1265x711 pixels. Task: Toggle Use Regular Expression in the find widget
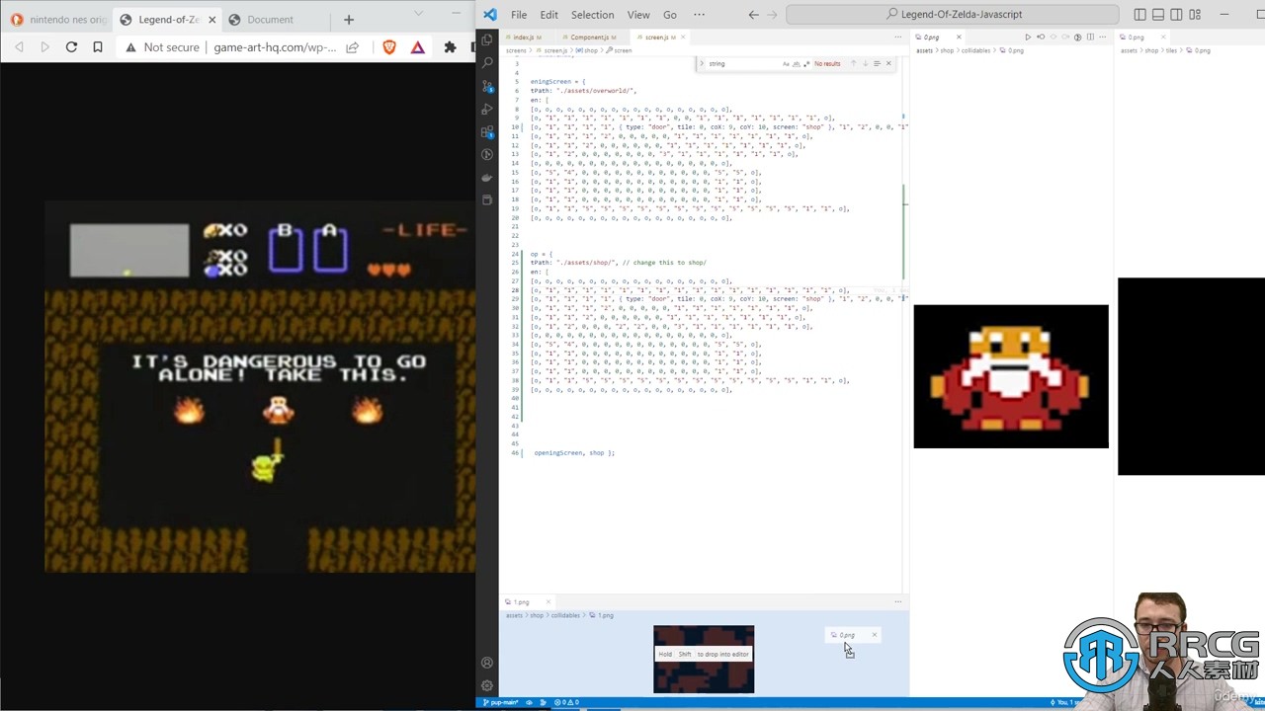pyautogui.click(x=806, y=63)
